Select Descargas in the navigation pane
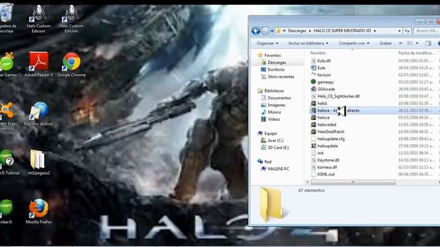440x247 pixels. [276, 62]
